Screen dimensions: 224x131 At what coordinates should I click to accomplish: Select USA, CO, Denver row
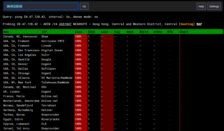point(113,64)
